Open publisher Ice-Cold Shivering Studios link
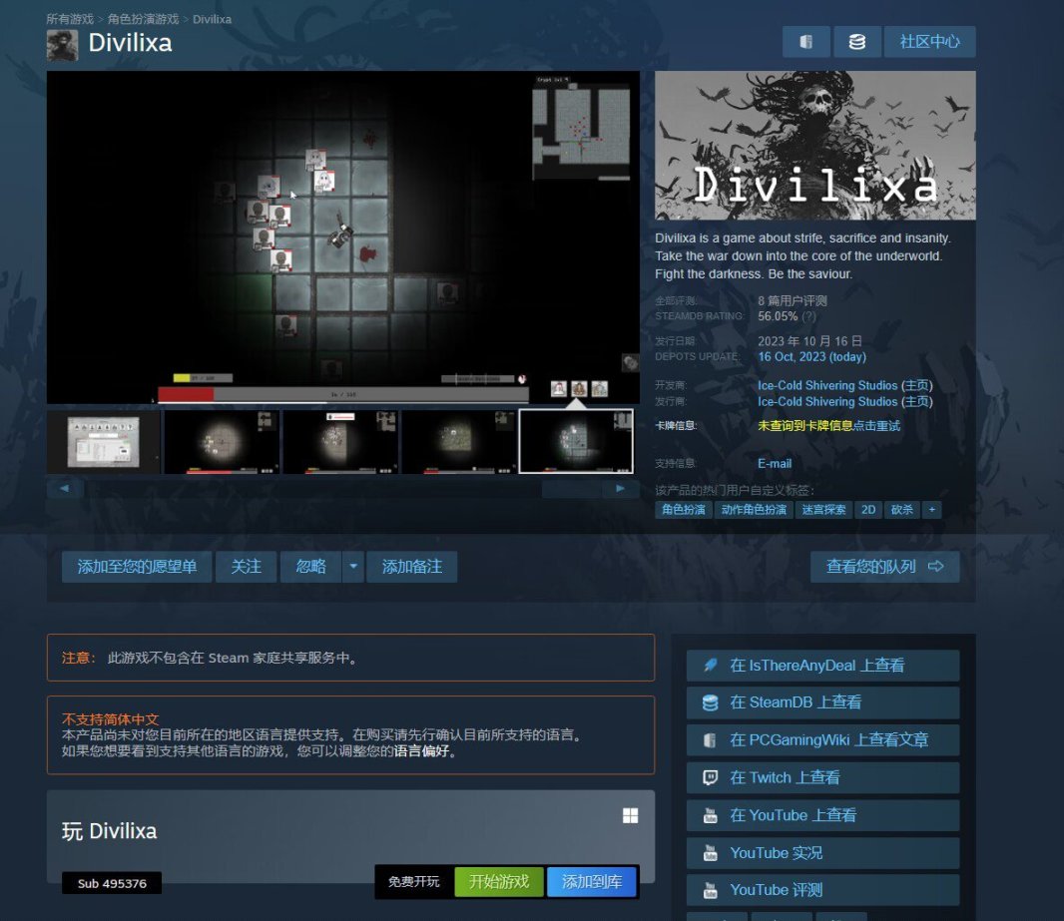This screenshot has height=921, width=1064. [x=827, y=401]
